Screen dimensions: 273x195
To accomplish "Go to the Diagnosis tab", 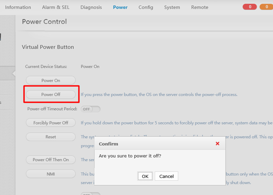I will tap(91, 7).
